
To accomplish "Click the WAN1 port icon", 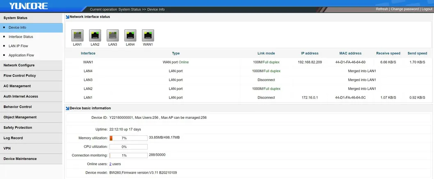I will 148,35.
